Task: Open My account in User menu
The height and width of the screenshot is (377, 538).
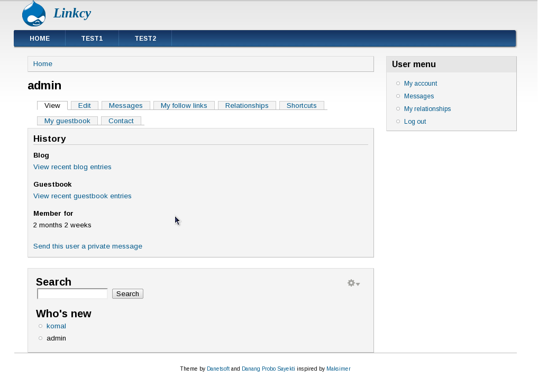Action: [x=421, y=84]
